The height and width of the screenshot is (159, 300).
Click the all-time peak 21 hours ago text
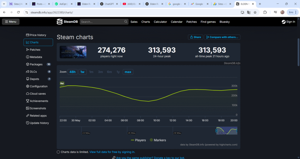coord(212,56)
